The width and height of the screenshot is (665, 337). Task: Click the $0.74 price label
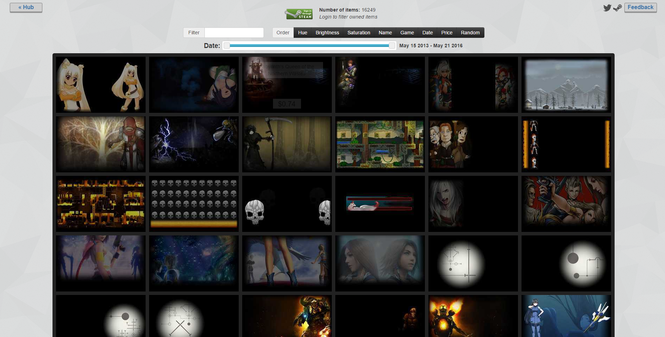[287, 104]
